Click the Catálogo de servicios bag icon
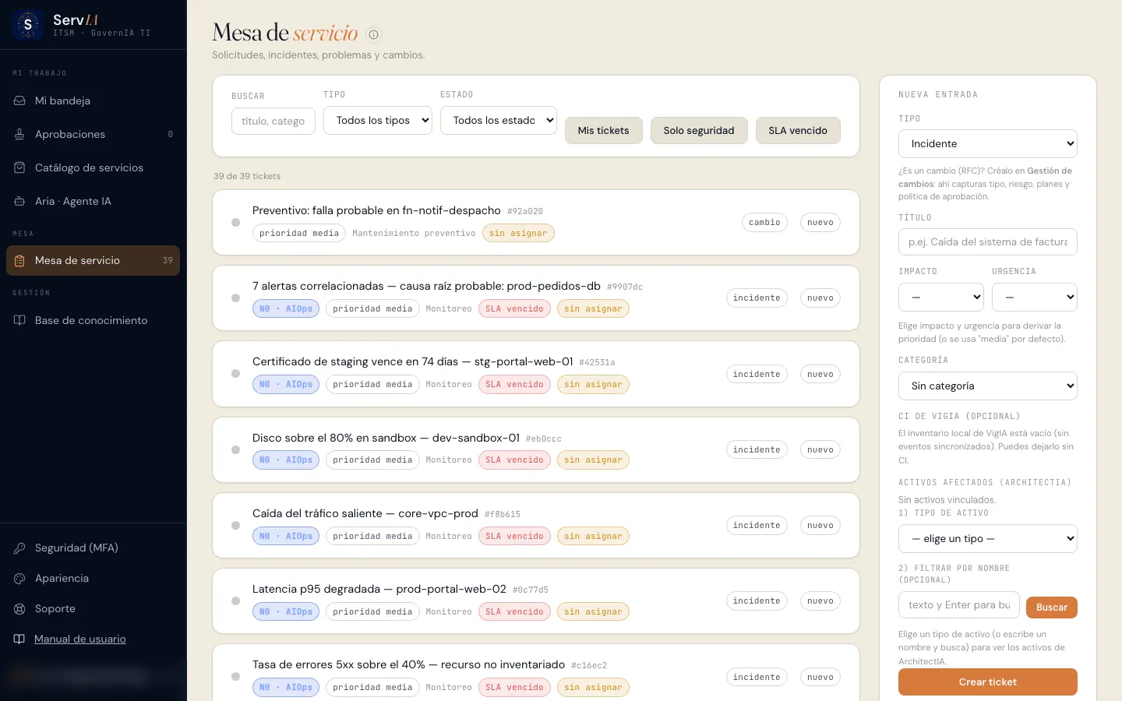This screenshot has height=701, width=1122. point(19,167)
